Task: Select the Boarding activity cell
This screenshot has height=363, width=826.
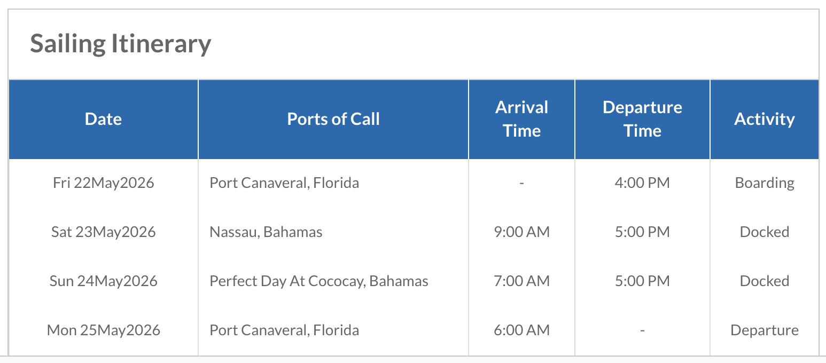Action: coord(764,183)
